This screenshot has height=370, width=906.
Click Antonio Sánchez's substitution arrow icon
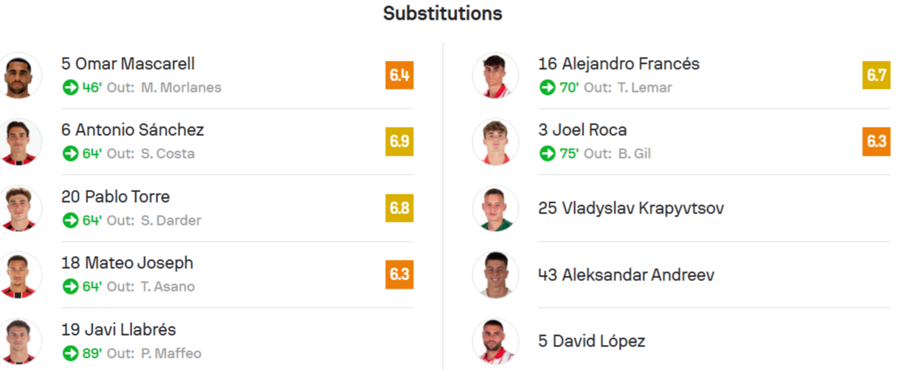click(71, 153)
